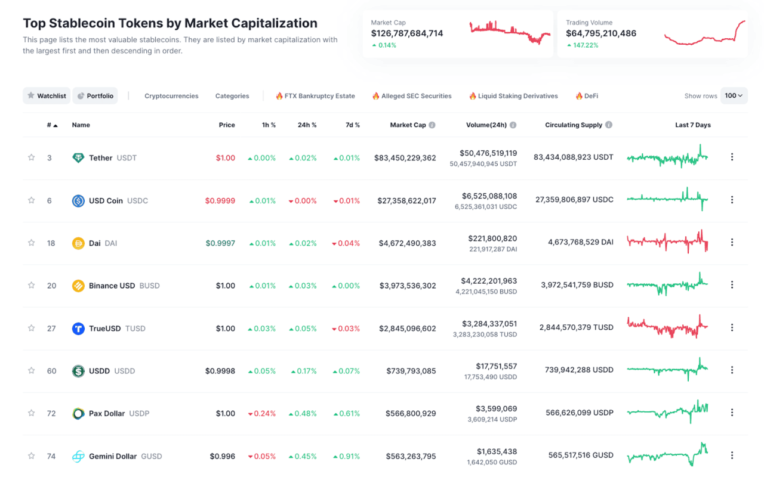Screen dimensions: 764x477
Task: Click info icon next to Market Cap header
Action: coord(432,125)
